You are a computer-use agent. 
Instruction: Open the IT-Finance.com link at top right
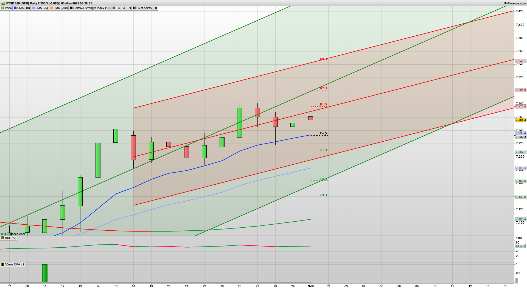point(515,3)
